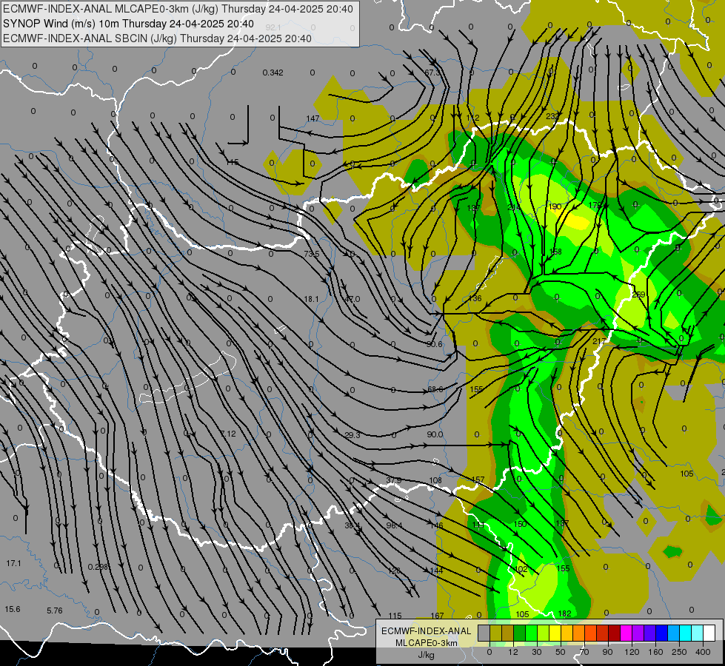The height and width of the screenshot is (666, 725).
Task: Click the legend scale value 160
Action: point(655,652)
